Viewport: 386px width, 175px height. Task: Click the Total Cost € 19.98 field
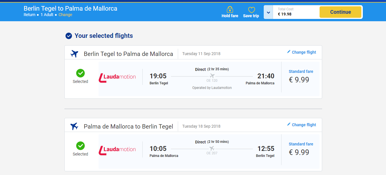point(295,12)
